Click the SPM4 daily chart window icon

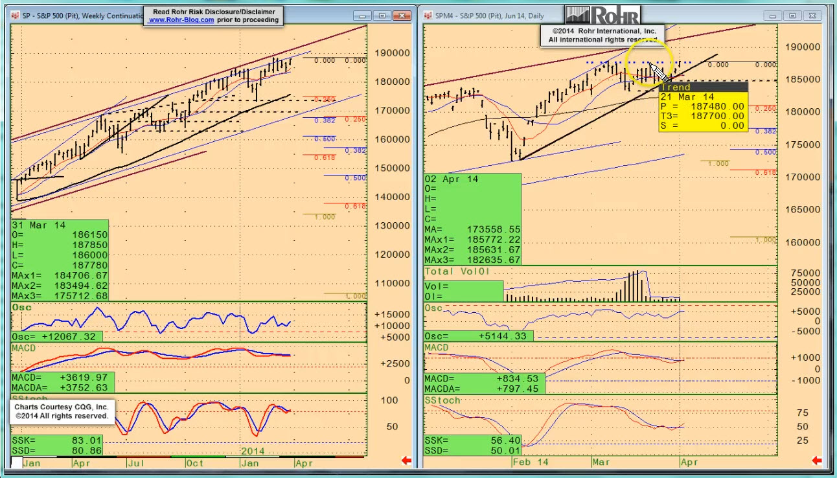tap(428, 16)
